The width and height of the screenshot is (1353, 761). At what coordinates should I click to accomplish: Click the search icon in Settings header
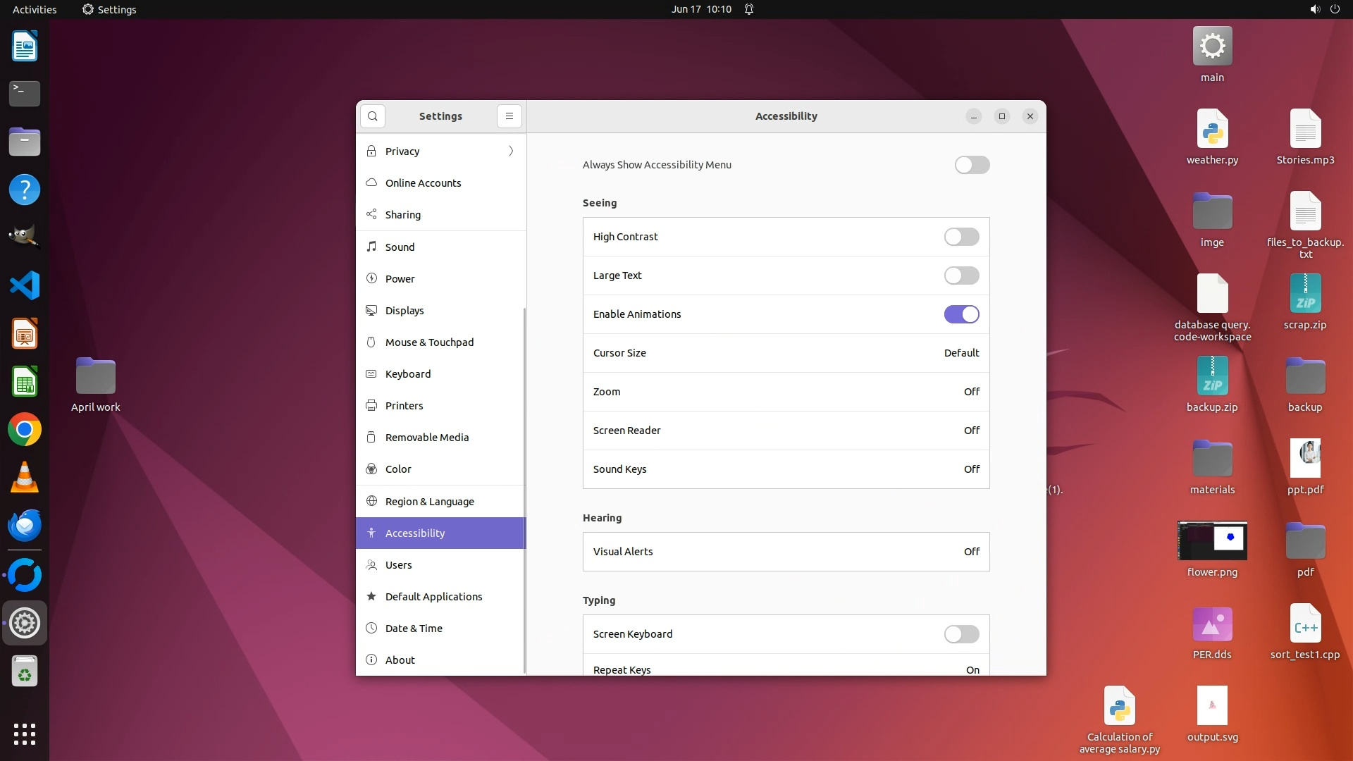tap(372, 116)
